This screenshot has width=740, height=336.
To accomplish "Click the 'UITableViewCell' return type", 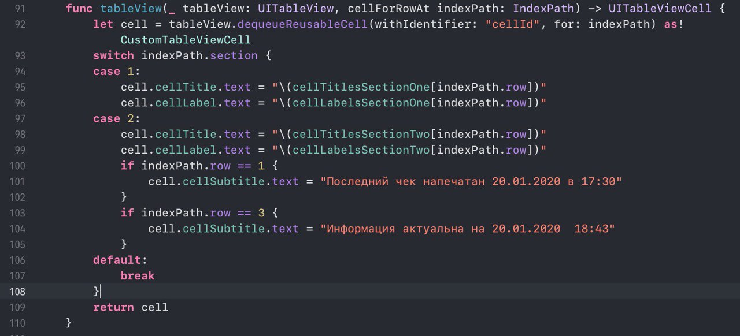I will pyautogui.click(x=660, y=9).
